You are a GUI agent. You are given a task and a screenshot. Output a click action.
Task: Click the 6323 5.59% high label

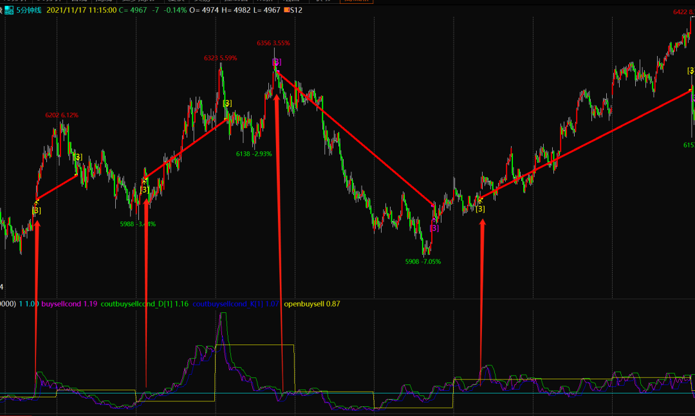pos(220,58)
